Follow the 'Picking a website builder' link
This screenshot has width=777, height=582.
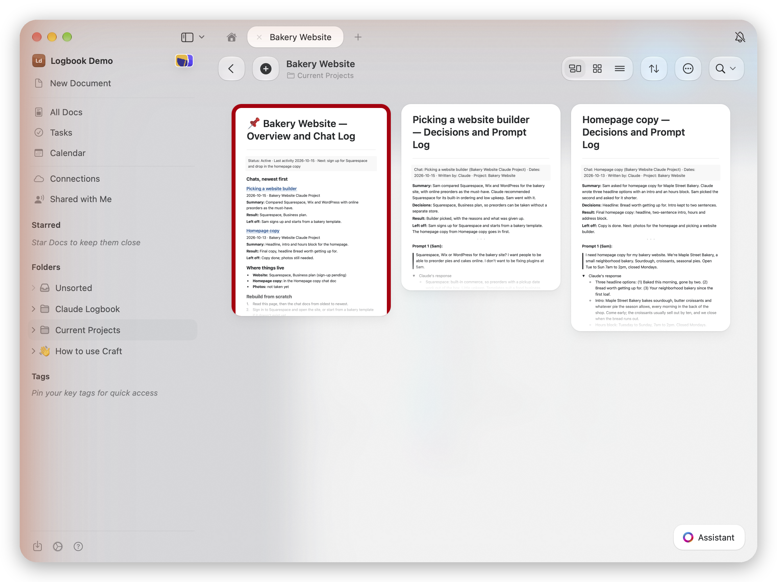coord(271,189)
